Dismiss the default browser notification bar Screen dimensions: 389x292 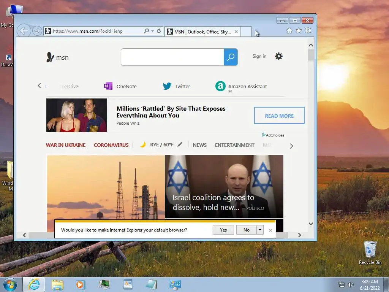coord(270,230)
